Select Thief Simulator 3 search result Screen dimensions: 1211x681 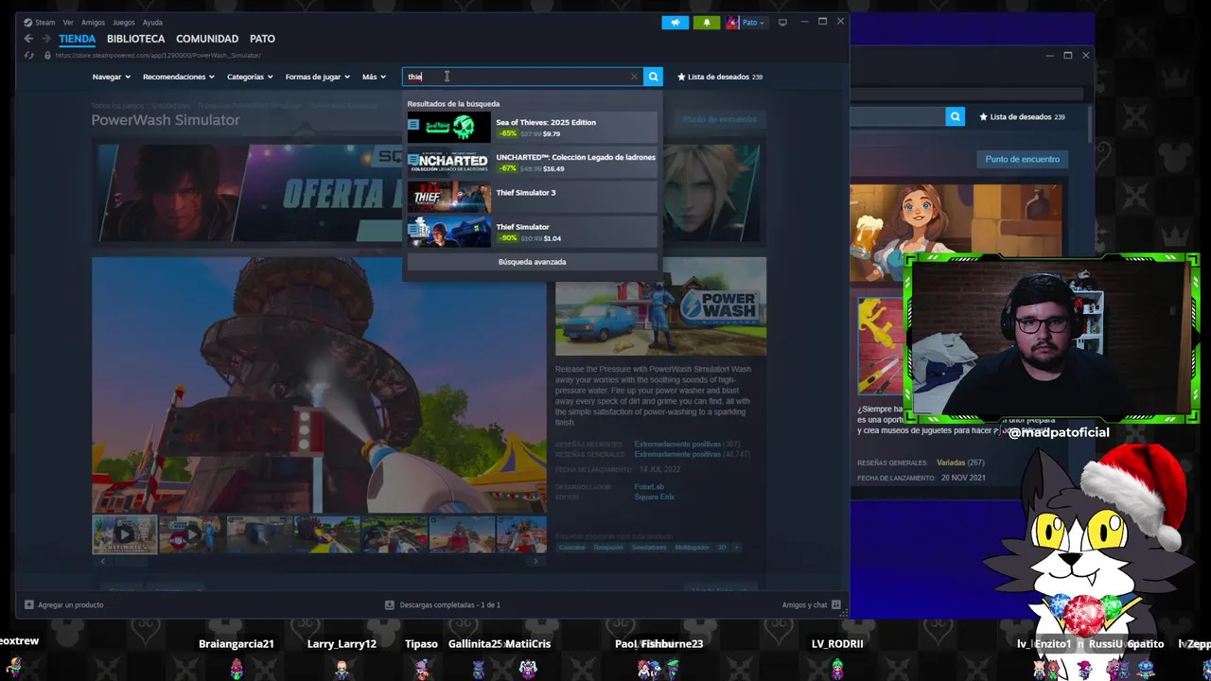click(532, 197)
